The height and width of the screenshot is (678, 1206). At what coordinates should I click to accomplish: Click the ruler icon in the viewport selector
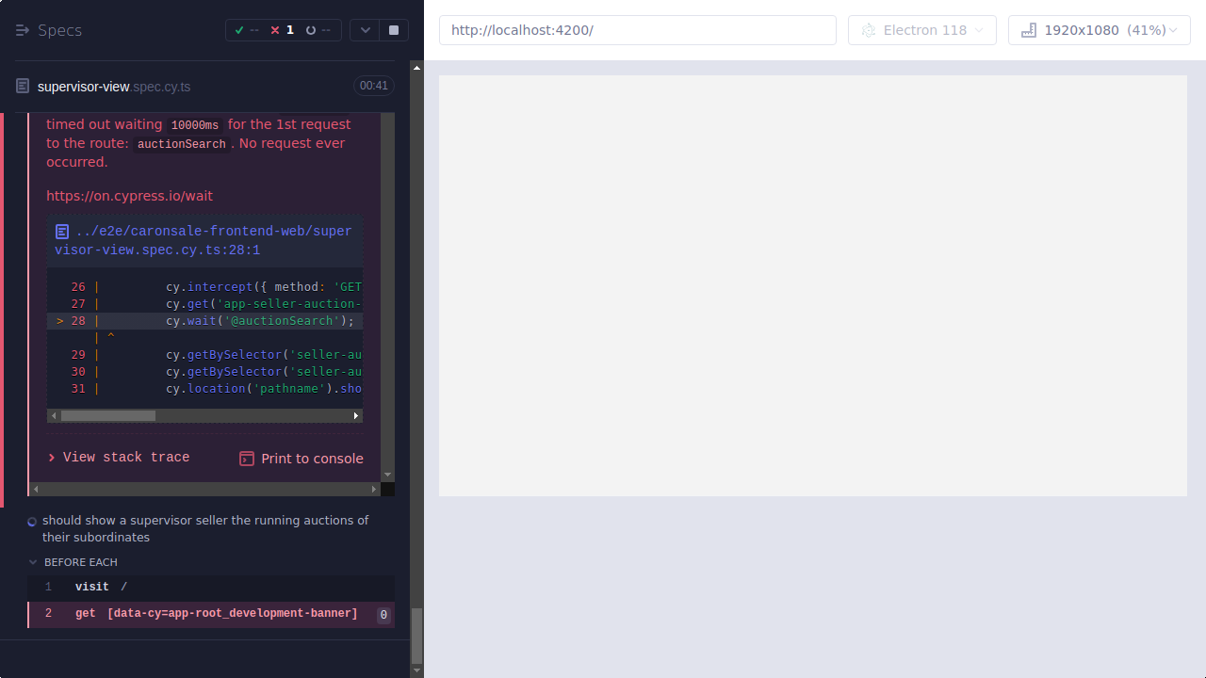coord(1027,29)
